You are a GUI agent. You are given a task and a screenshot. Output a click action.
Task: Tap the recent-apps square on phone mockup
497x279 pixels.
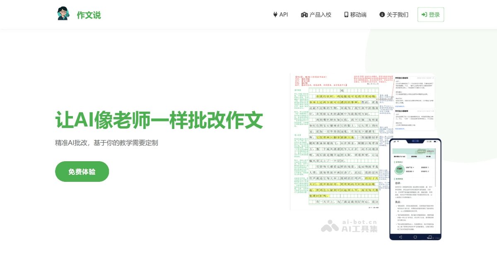click(x=431, y=237)
